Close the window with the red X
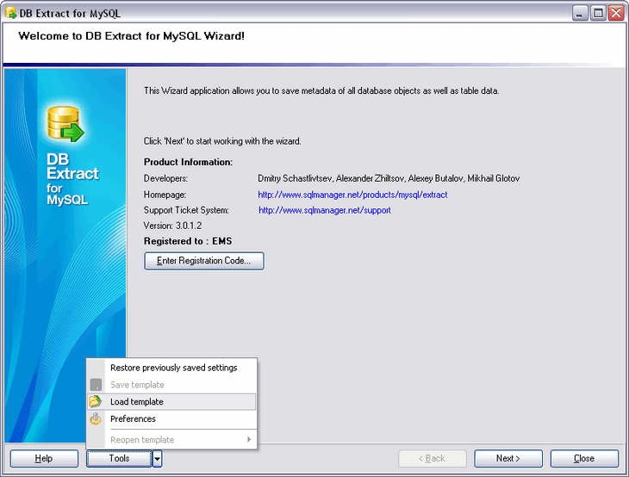Screen dimensions: 629x477 616,13
